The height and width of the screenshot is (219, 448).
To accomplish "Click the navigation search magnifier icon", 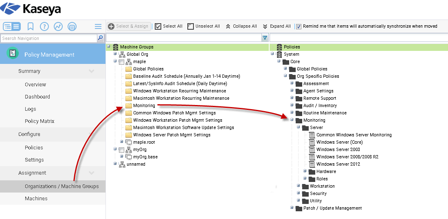I will click(x=101, y=38).
